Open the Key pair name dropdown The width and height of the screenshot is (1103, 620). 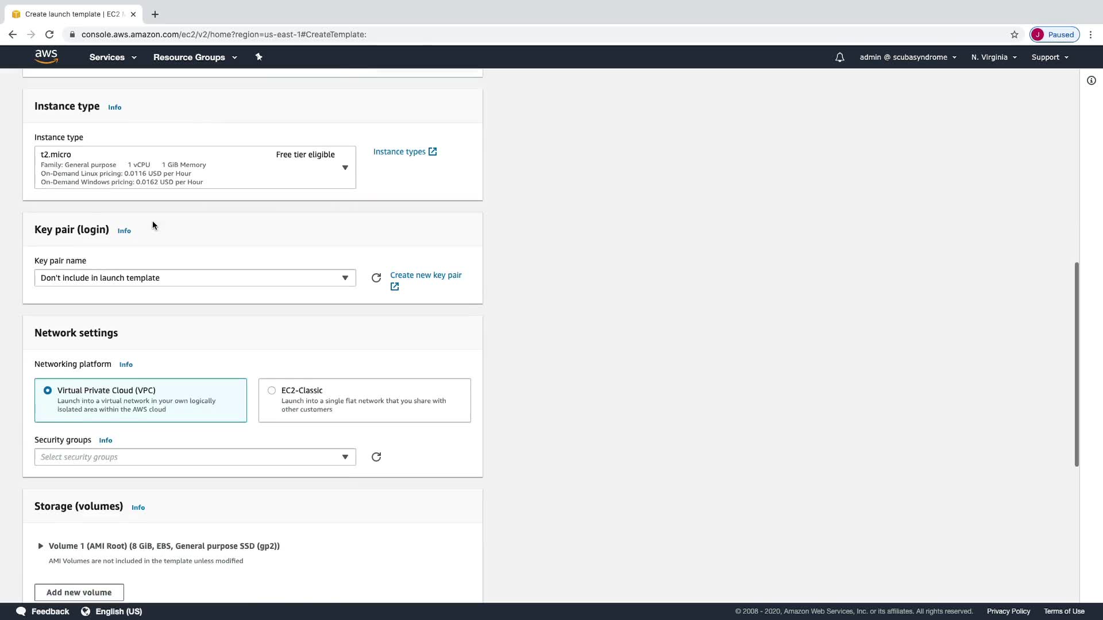(195, 278)
